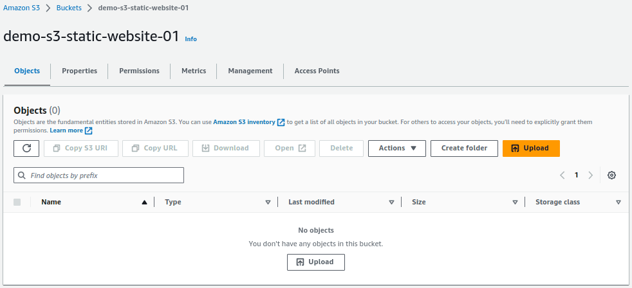Screen dimensions: 632x288
Task: Click page number 1 in pagination
Action: click(577, 175)
